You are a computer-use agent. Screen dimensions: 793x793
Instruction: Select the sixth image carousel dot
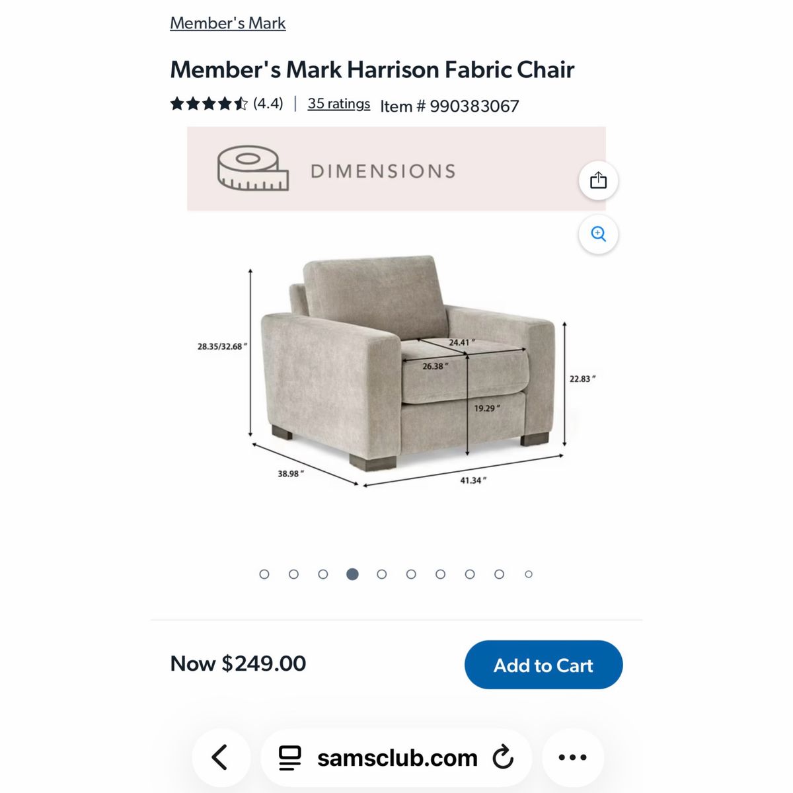(411, 574)
